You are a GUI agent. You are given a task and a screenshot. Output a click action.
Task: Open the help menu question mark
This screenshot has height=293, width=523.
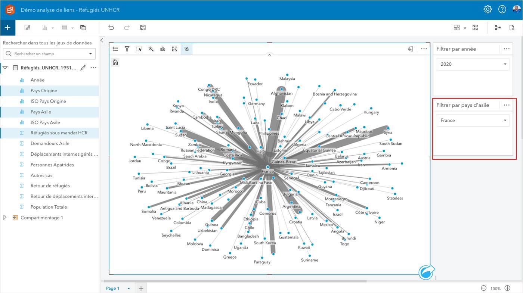pyautogui.click(x=502, y=9)
